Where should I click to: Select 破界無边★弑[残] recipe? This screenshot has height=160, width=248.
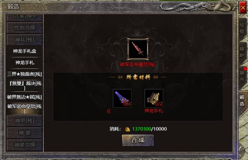pos(24,97)
